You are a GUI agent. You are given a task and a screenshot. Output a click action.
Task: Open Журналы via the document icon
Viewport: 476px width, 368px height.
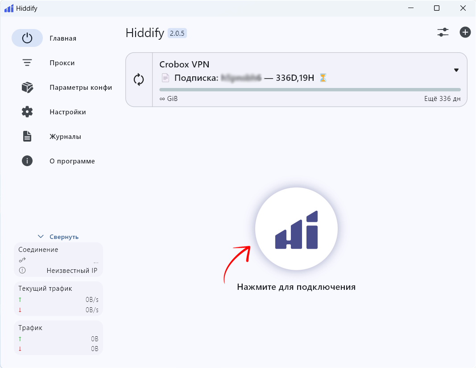[27, 136]
